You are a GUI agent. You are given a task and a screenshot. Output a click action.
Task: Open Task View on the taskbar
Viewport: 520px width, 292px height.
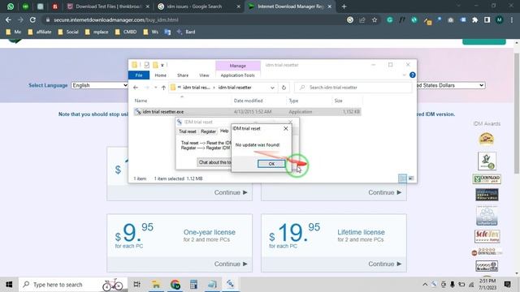pos(136,285)
